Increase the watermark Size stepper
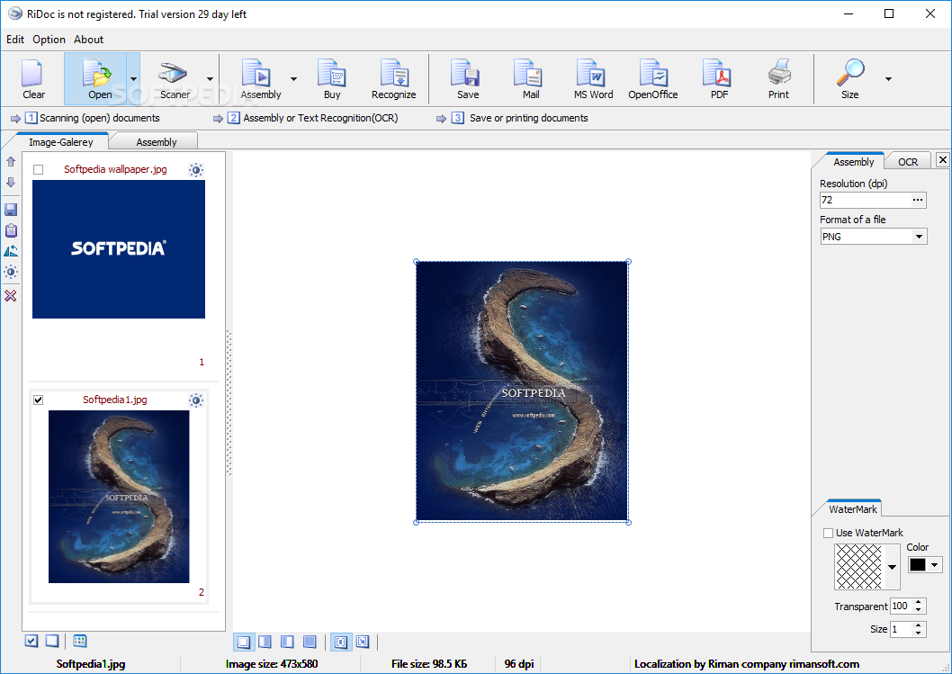 (918, 625)
